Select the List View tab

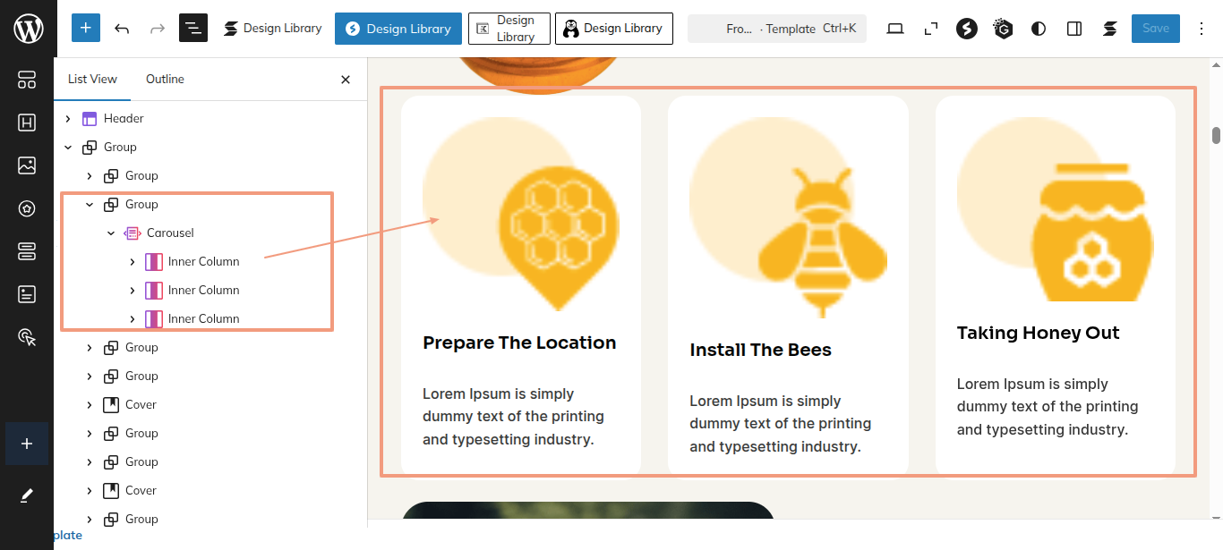(x=92, y=79)
